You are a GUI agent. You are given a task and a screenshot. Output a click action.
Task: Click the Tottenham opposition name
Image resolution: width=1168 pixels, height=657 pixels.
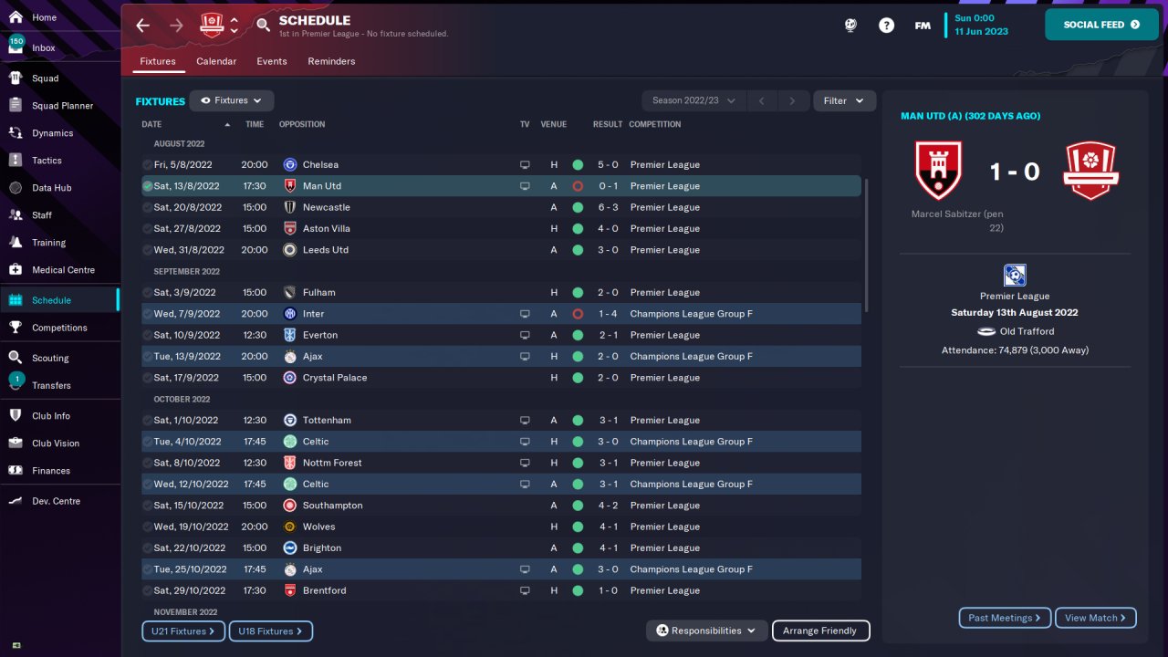point(327,421)
